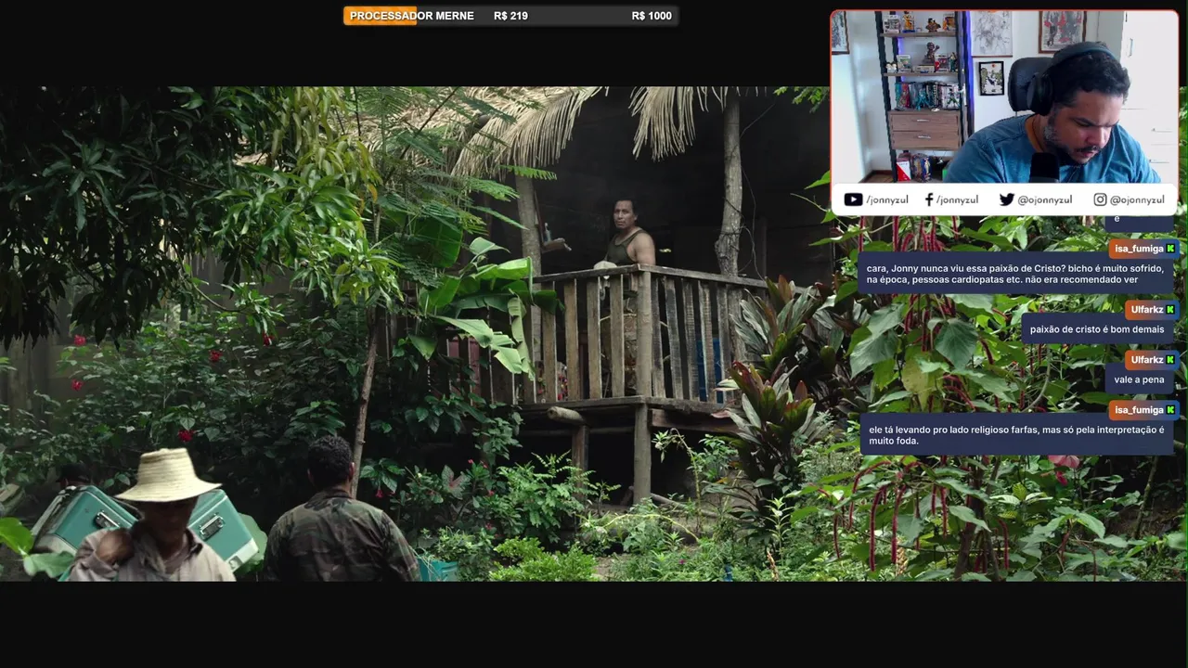Click the username isa_fumiga on the first message
1188x668 pixels.
(x=1139, y=249)
